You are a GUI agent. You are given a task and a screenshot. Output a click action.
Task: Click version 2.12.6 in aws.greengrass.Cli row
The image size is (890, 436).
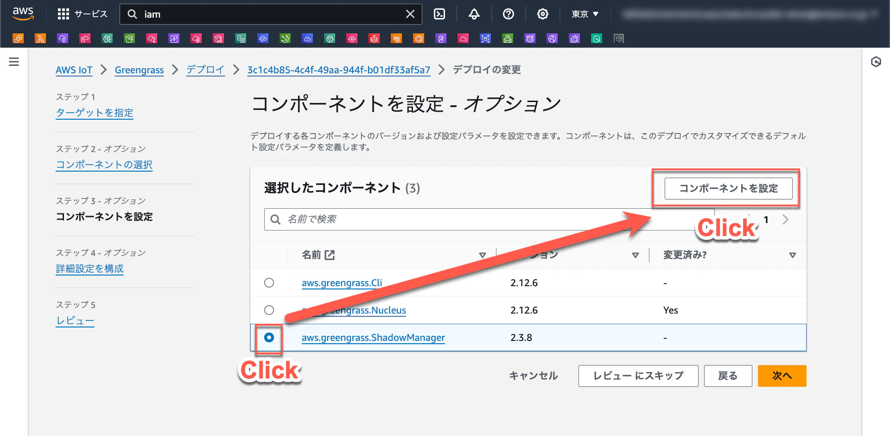(x=524, y=283)
